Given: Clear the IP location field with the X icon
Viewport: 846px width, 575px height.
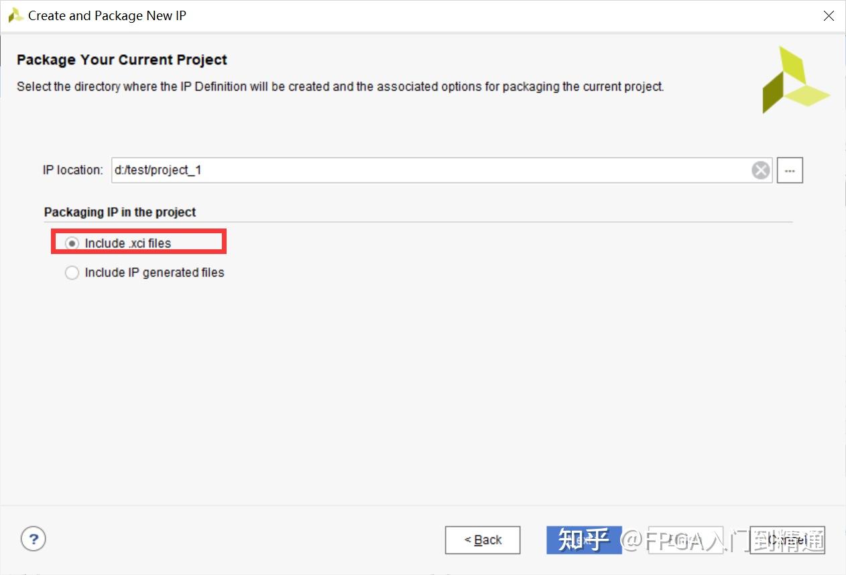Looking at the screenshot, I should click(760, 170).
